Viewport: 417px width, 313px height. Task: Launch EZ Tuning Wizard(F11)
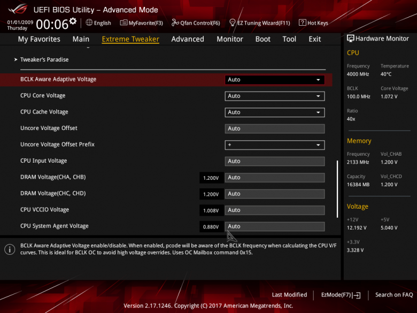[260, 23]
